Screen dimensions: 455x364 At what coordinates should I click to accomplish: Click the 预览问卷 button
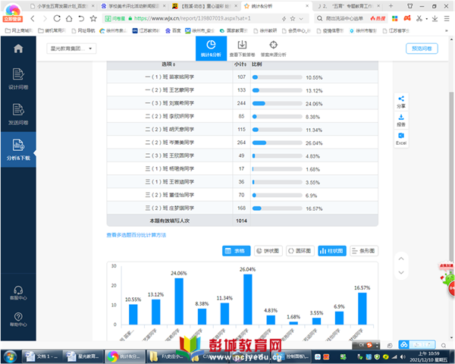tap(422, 49)
